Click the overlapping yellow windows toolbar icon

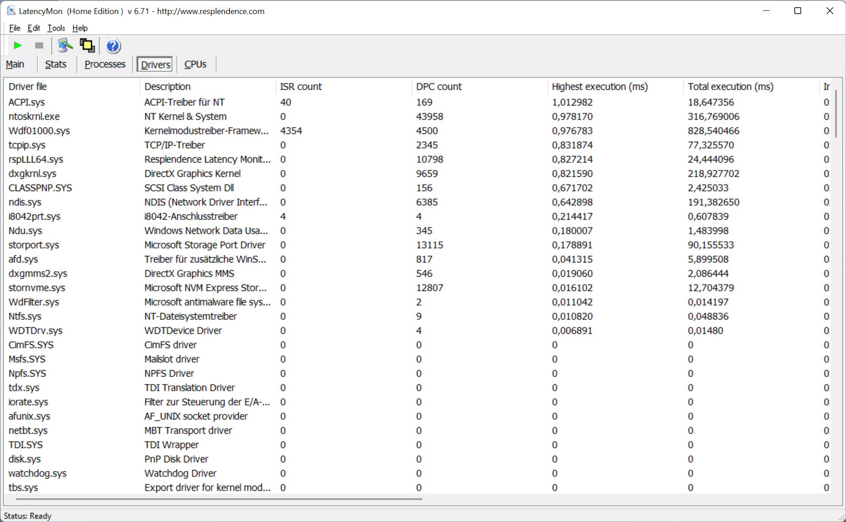[87, 45]
